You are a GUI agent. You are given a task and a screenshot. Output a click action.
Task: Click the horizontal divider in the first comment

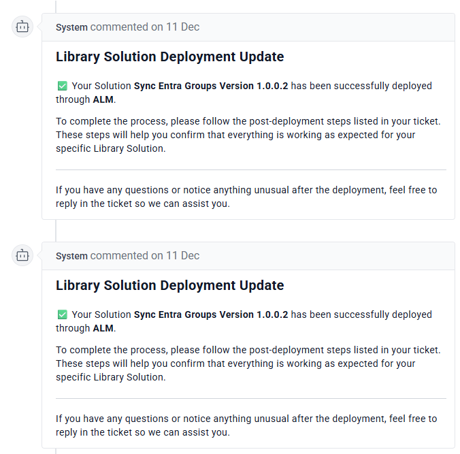click(x=250, y=169)
